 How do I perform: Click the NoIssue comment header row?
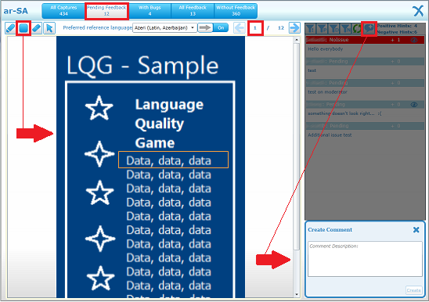pos(365,40)
